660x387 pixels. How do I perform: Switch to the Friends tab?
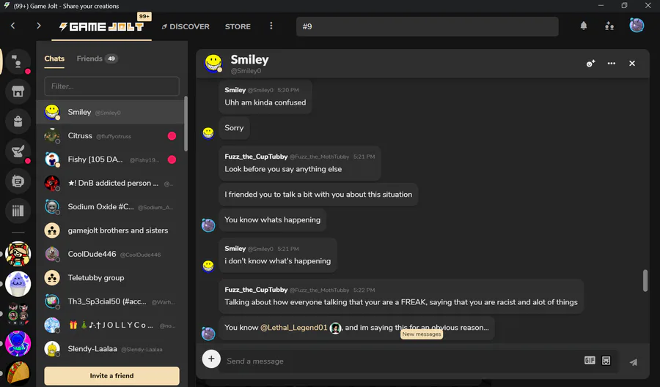pos(89,59)
